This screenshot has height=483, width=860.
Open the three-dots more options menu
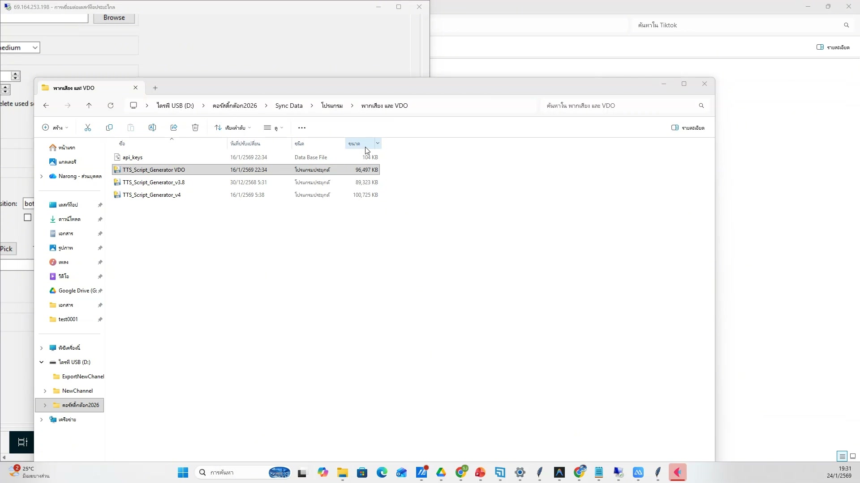tap(302, 128)
